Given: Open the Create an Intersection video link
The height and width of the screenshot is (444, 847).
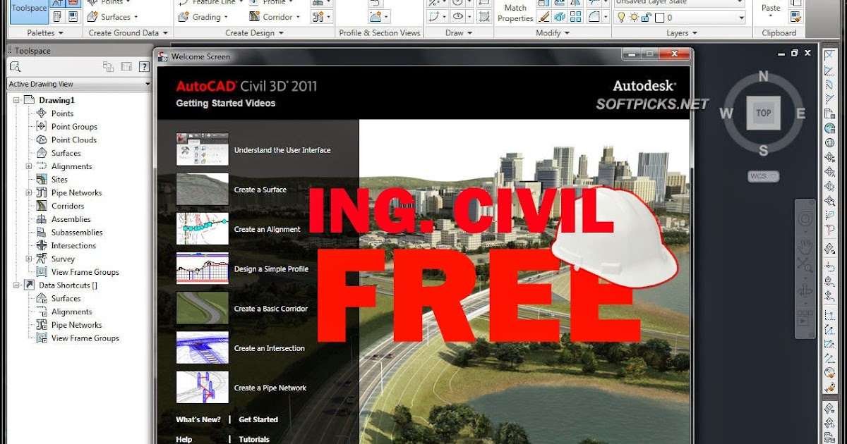Looking at the screenshot, I should 270,348.
